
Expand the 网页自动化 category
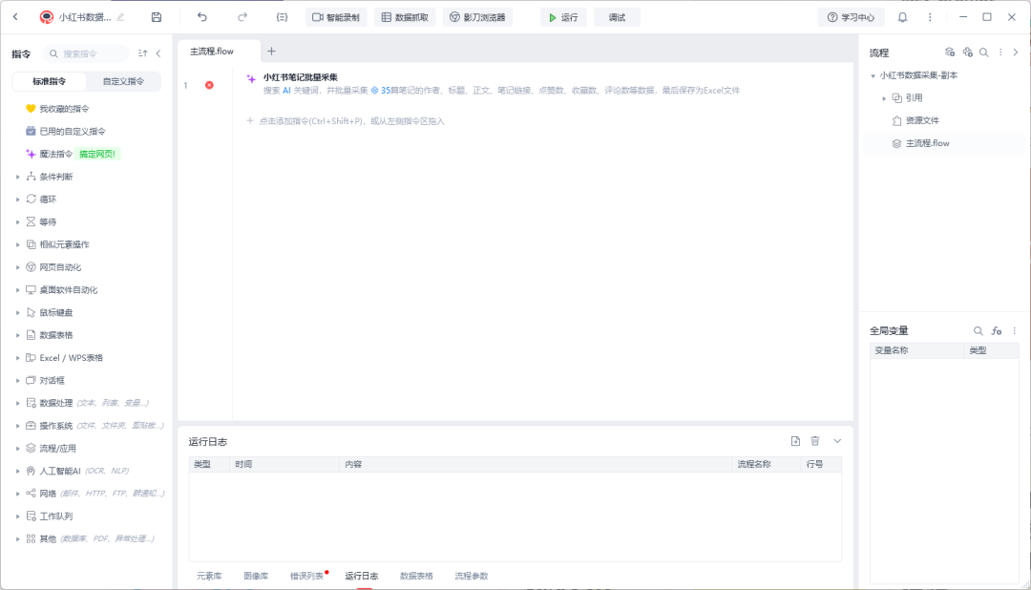click(18, 267)
